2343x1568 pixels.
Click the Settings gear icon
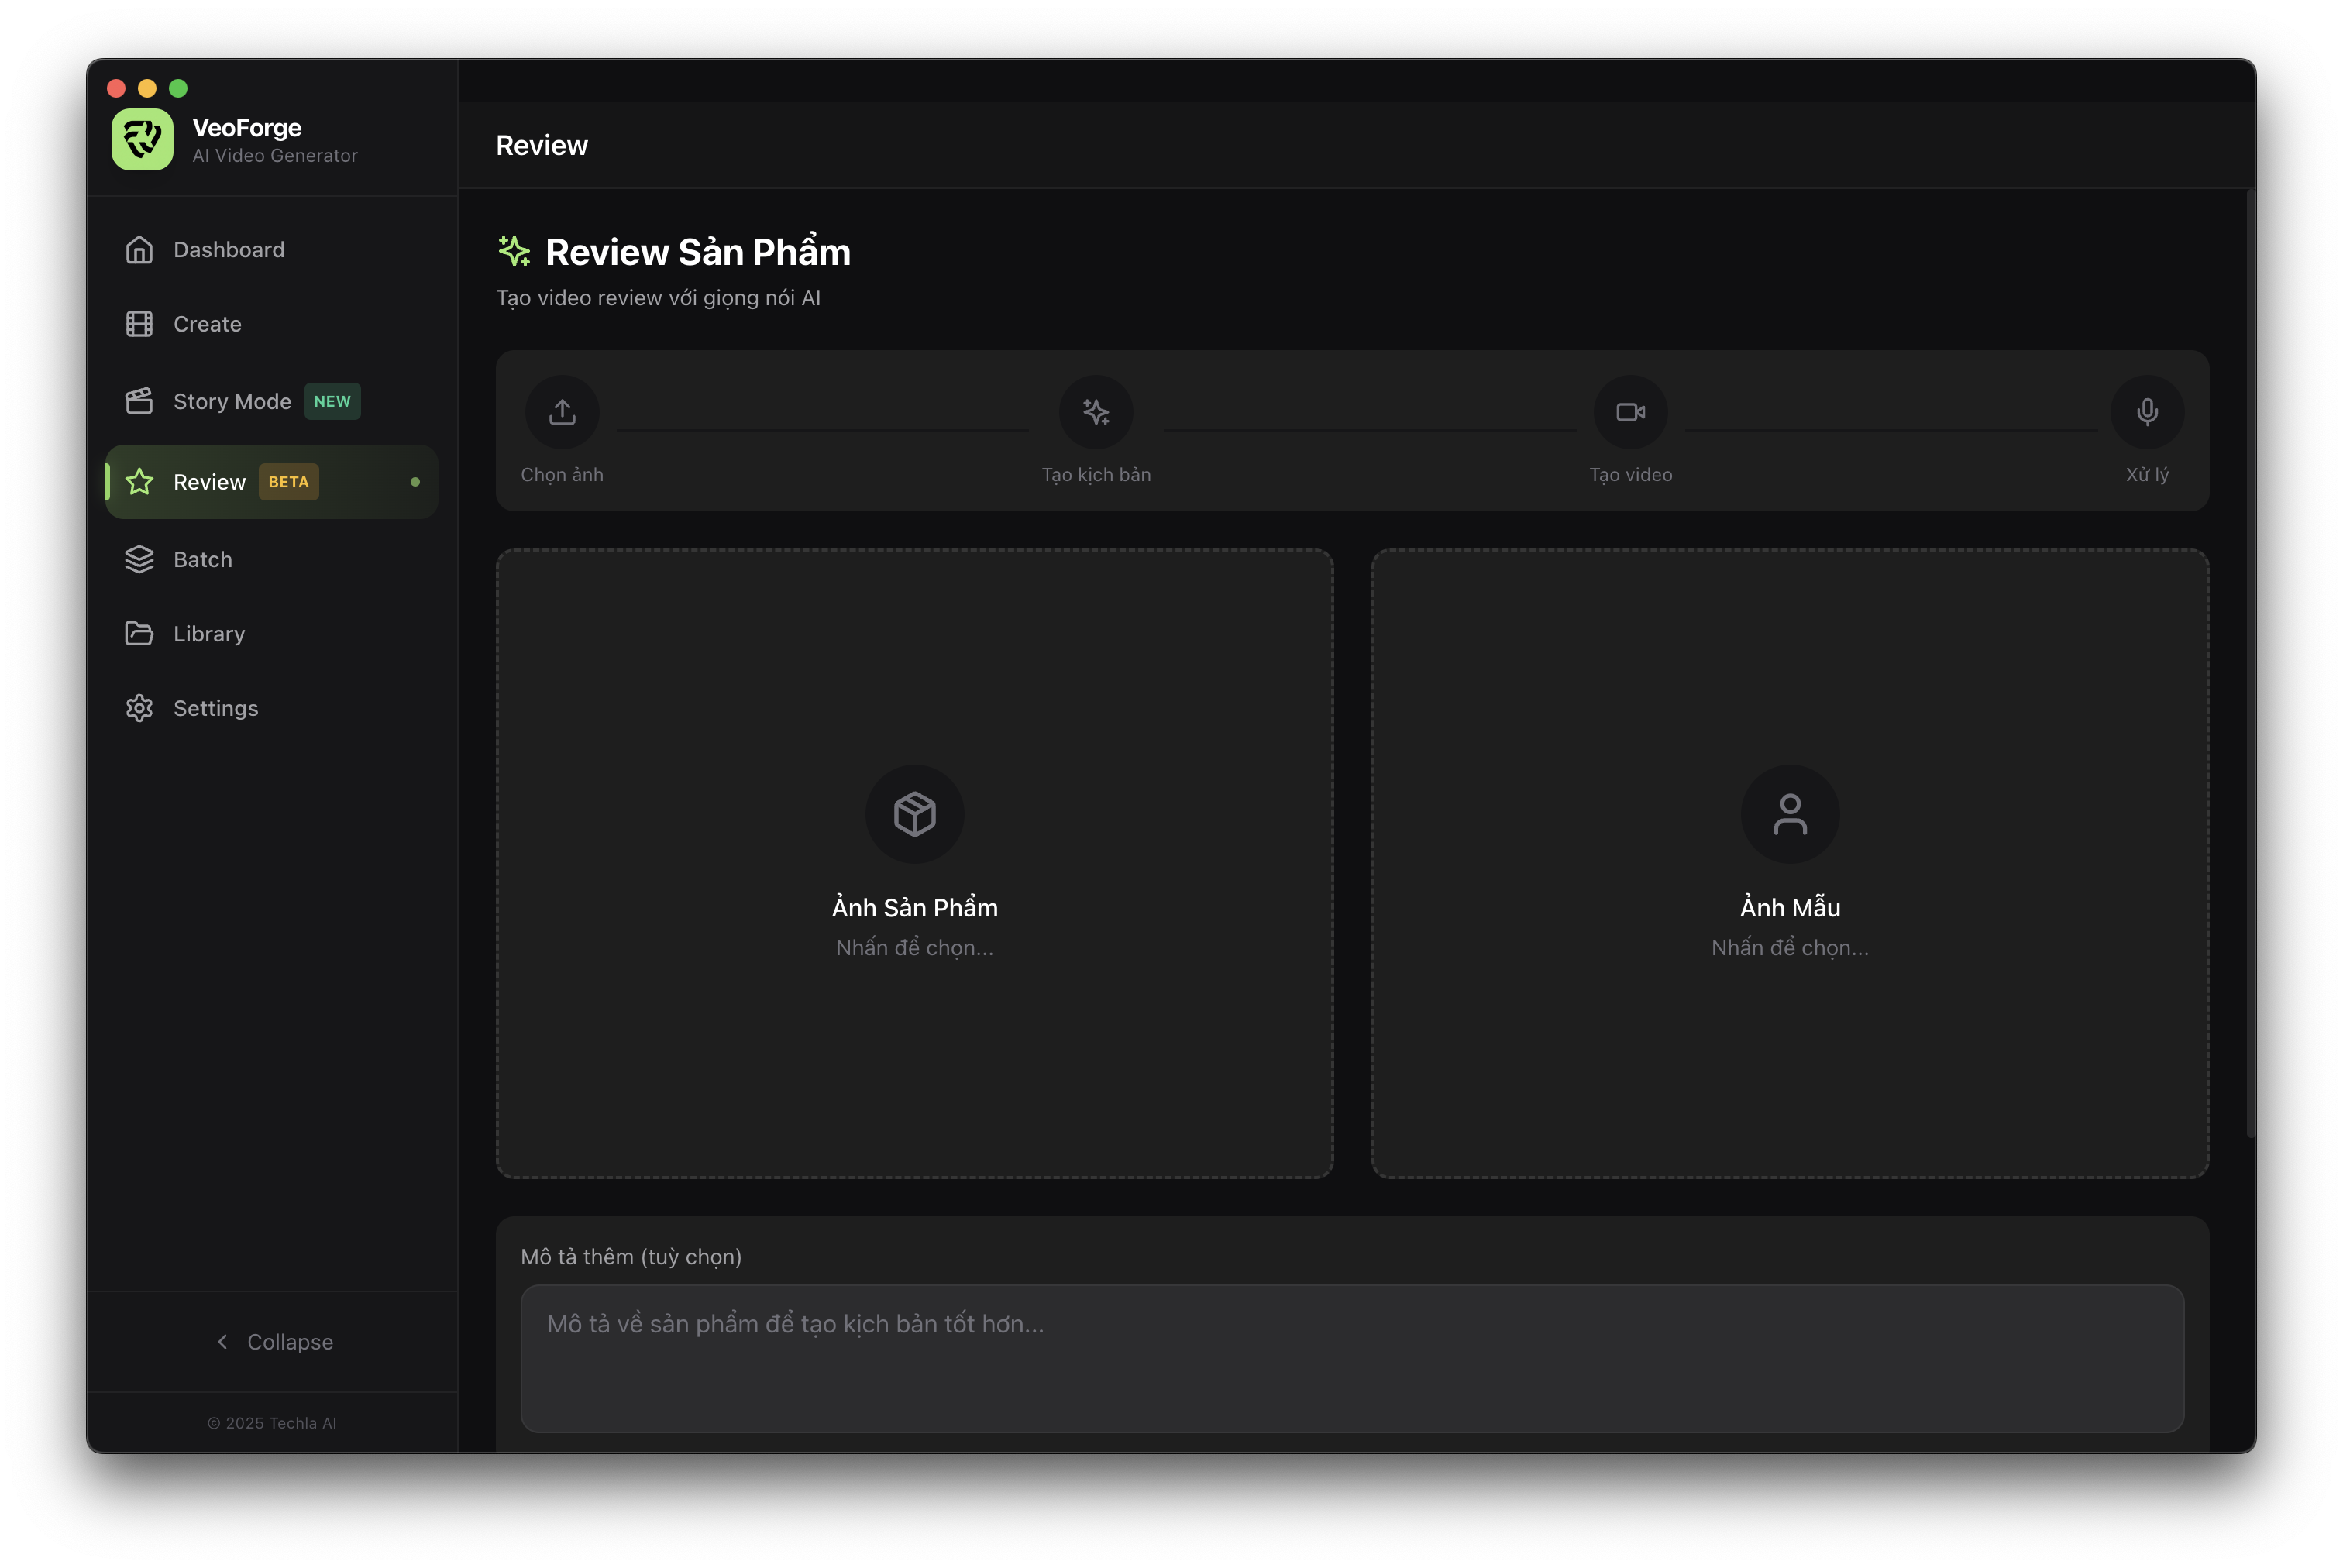point(139,707)
